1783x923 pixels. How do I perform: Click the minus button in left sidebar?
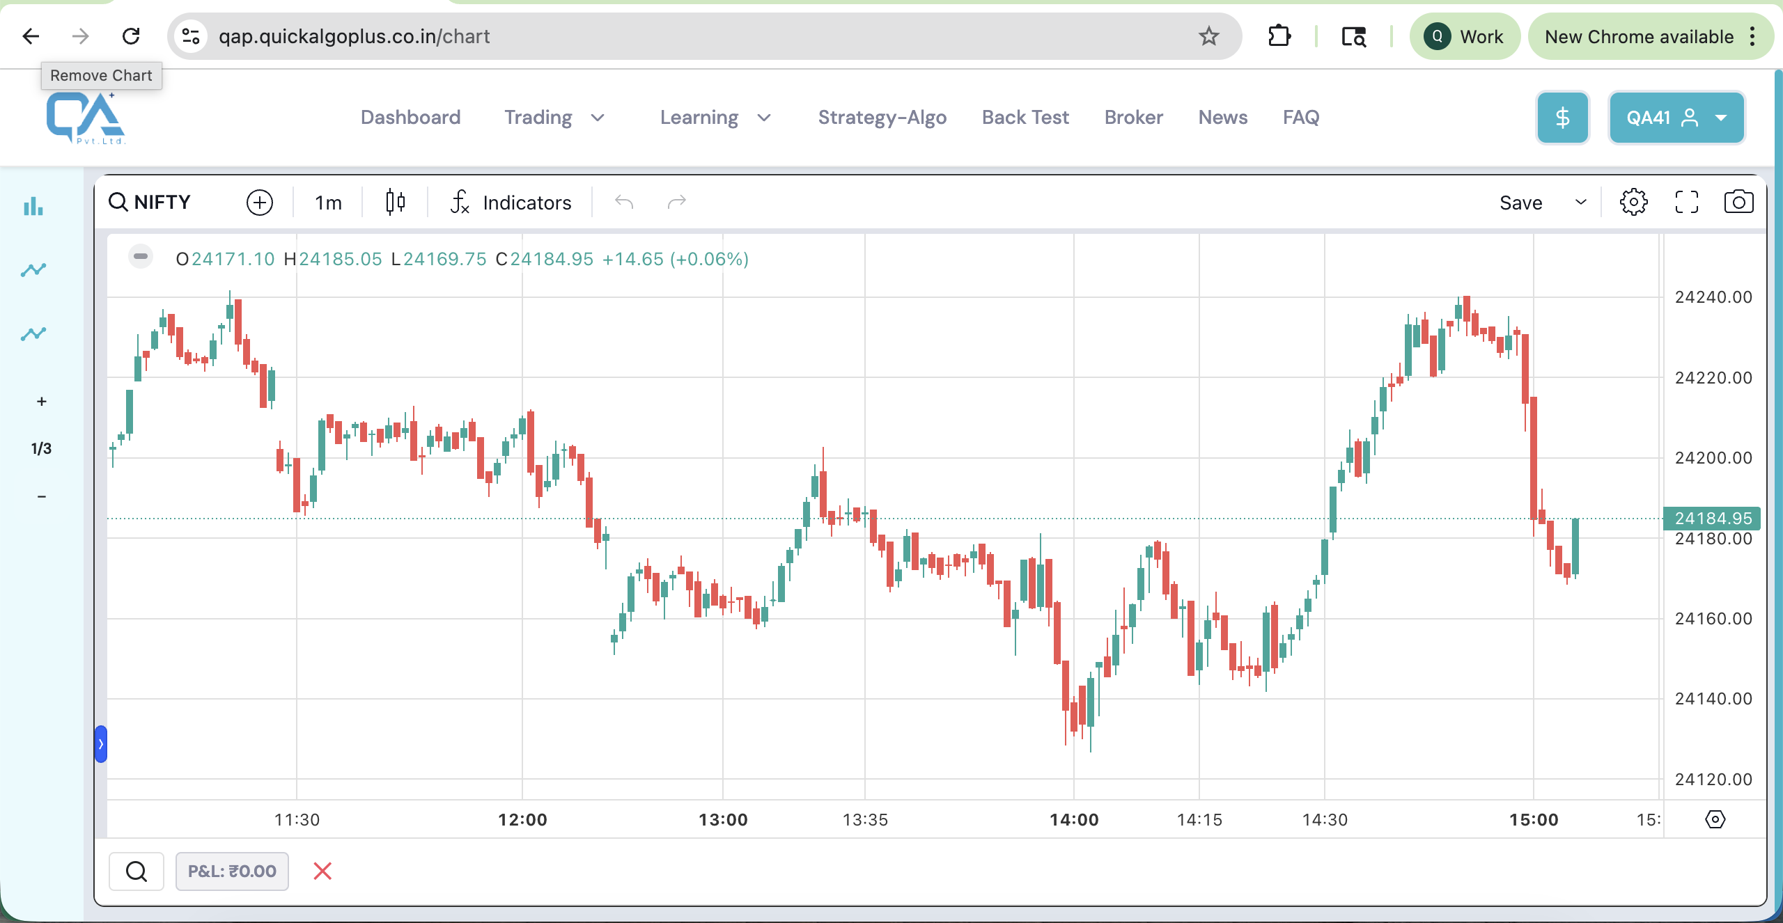(x=42, y=496)
